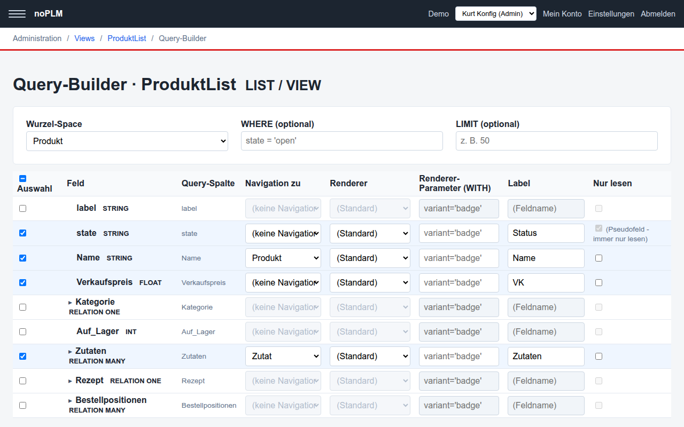Viewport: 684px width, 427px height.
Task: Expand the Bestellpositionen relation tree arrow
Action: point(70,401)
